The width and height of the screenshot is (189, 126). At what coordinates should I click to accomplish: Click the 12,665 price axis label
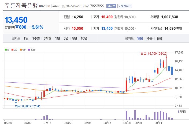pos(179,79)
